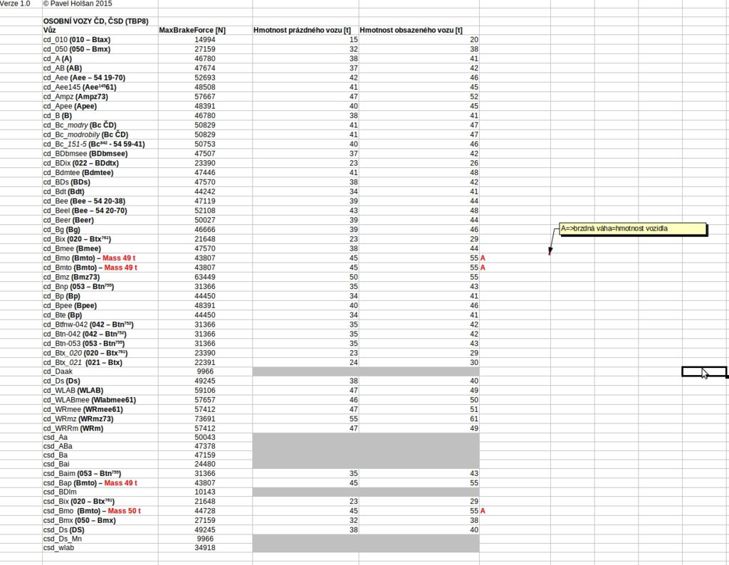Click the red 'A' marker in csd_Bmo row
Image resolution: width=729 pixels, height=565 pixels.
pyautogui.click(x=483, y=511)
